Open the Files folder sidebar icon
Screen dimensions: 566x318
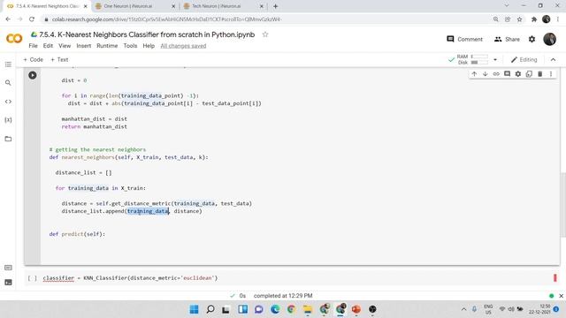pos(8,139)
